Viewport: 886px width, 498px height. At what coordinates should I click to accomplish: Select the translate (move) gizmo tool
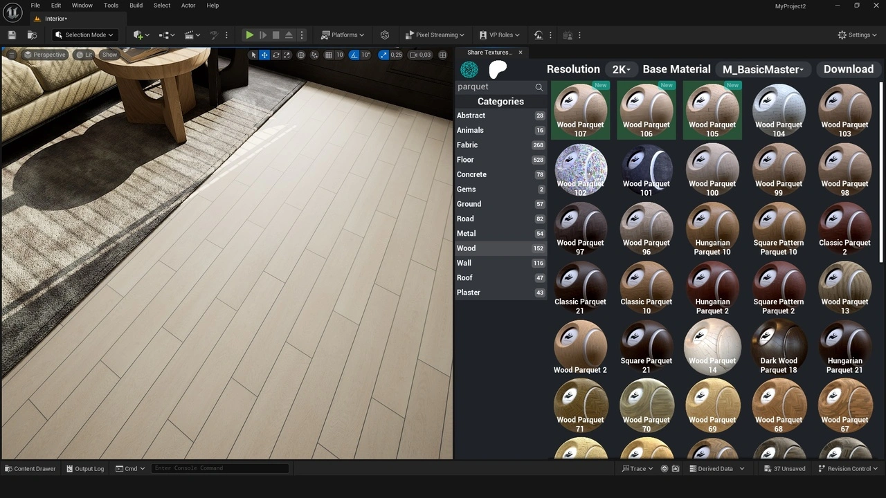click(264, 55)
